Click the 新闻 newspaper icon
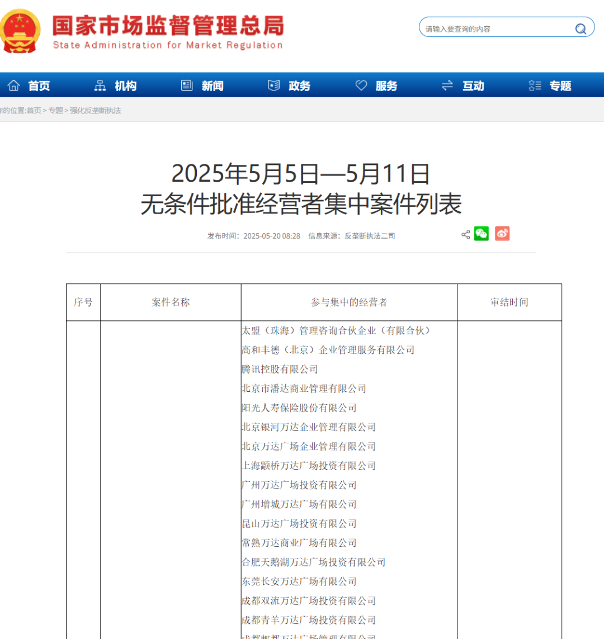This screenshot has width=604, height=639. [187, 85]
